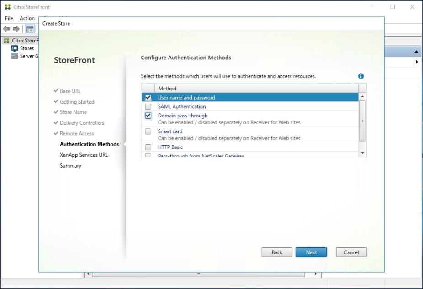Enable Smart card checkbox
Screen dimensions: 423x289
point(148,131)
